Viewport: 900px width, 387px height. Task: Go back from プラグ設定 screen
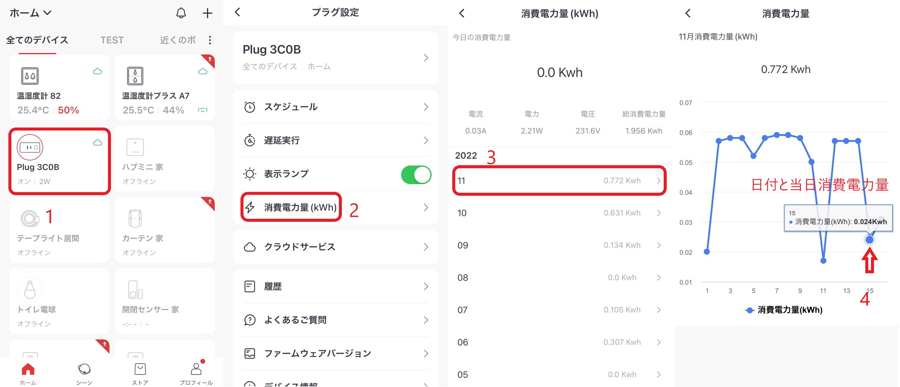pos(237,12)
